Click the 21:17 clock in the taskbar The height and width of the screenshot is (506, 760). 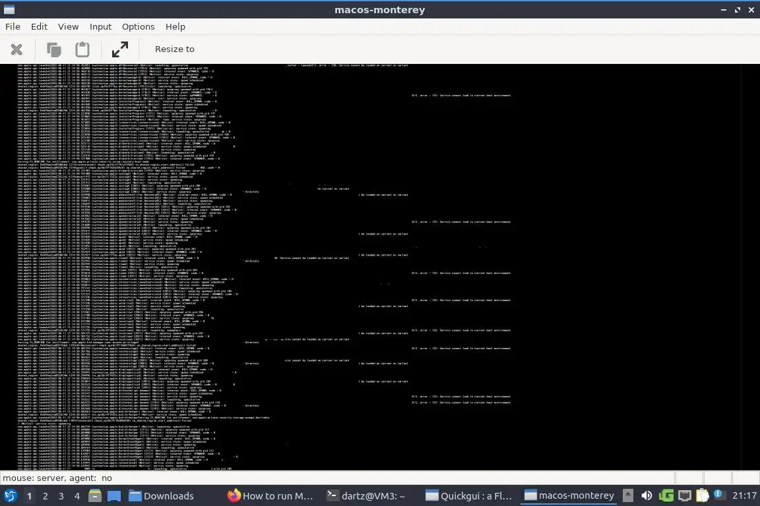[744, 496]
